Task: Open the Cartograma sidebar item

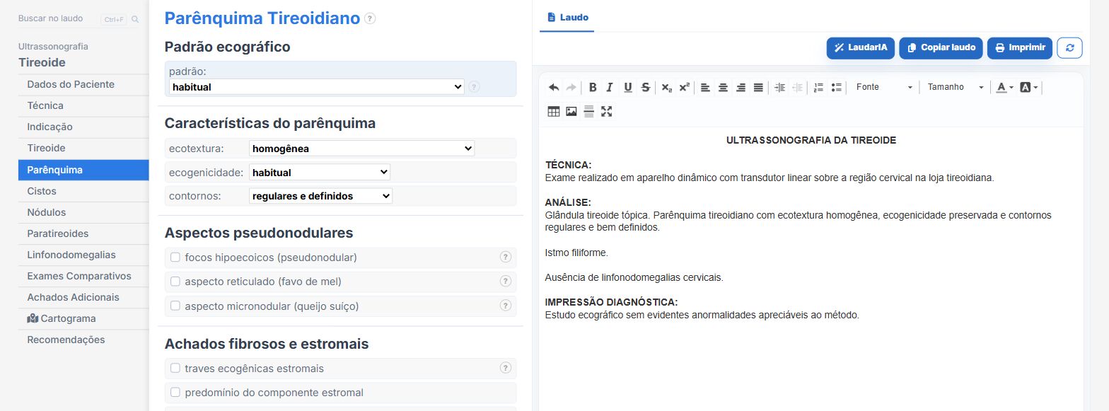Action: click(83, 318)
